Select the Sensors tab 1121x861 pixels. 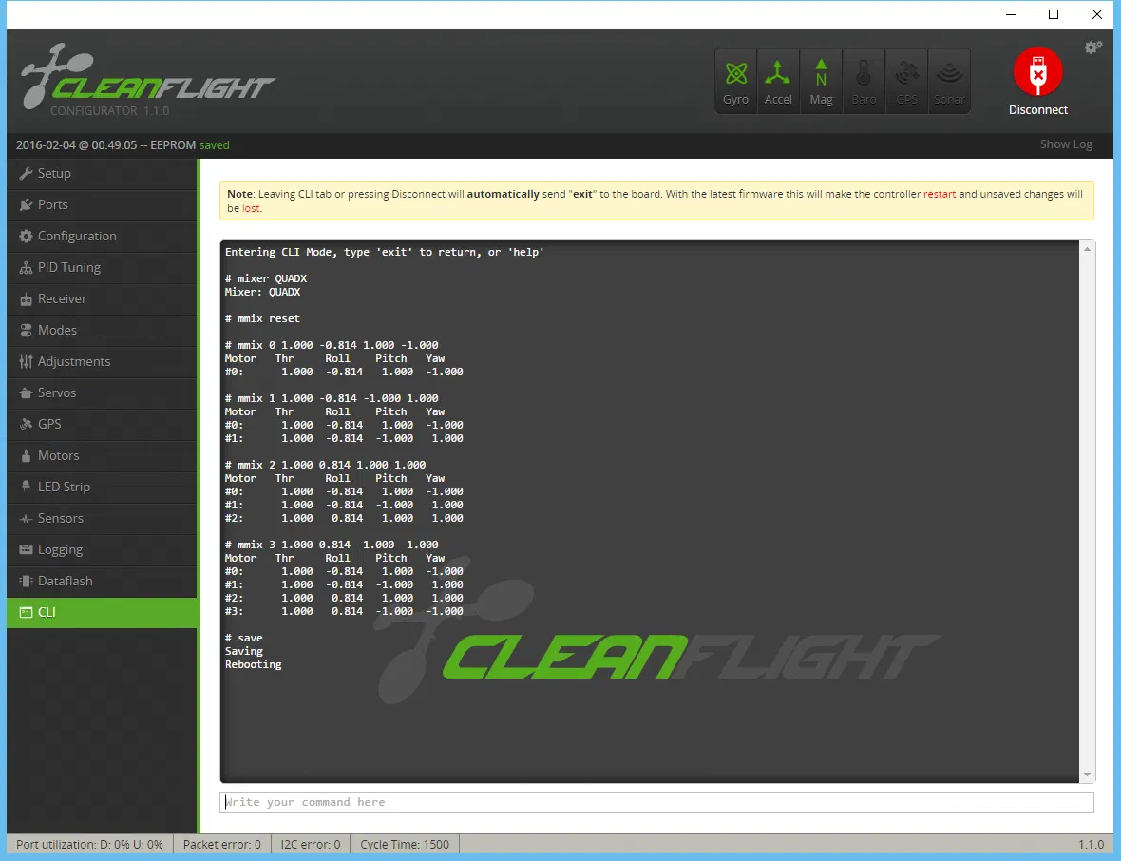pyautogui.click(x=102, y=519)
